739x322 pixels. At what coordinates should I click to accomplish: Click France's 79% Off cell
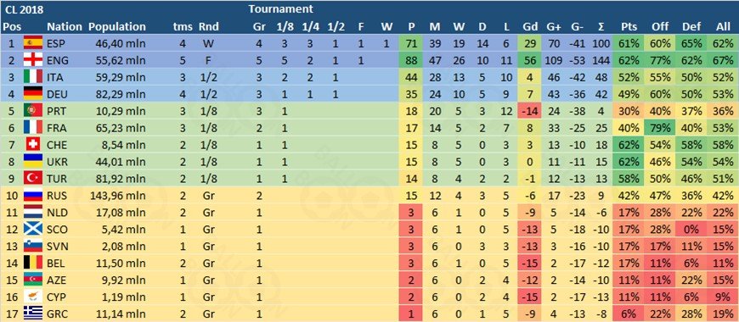coord(659,128)
